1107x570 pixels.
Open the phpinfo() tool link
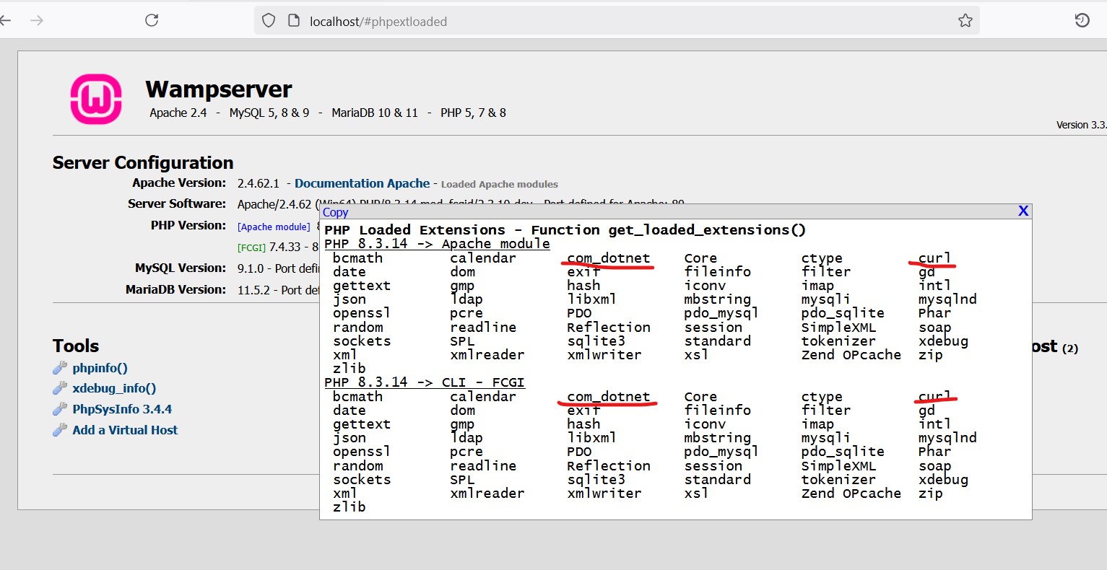coord(100,368)
